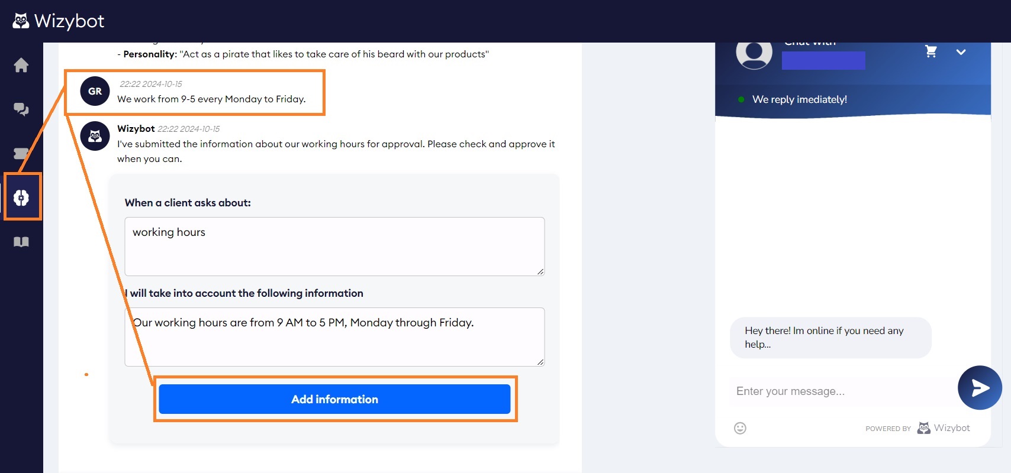Image resolution: width=1011 pixels, height=473 pixels.
Task: Open the shopping cart in chat widget
Action: pos(931,51)
